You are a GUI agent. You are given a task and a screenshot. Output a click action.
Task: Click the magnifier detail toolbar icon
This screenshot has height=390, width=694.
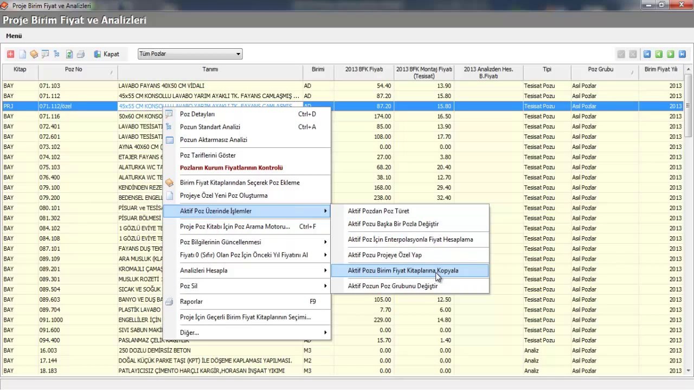(x=45, y=54)
